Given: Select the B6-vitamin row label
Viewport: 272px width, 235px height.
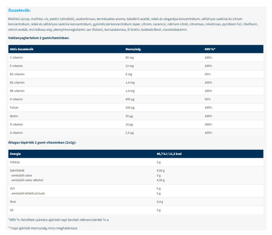Looking at the screenshot, I should tap(17, 91).
